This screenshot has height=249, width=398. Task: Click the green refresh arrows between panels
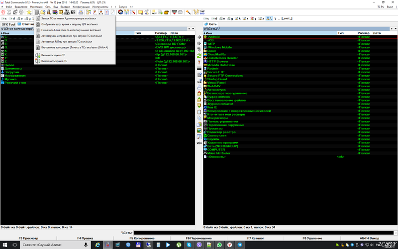coord(199,56)
